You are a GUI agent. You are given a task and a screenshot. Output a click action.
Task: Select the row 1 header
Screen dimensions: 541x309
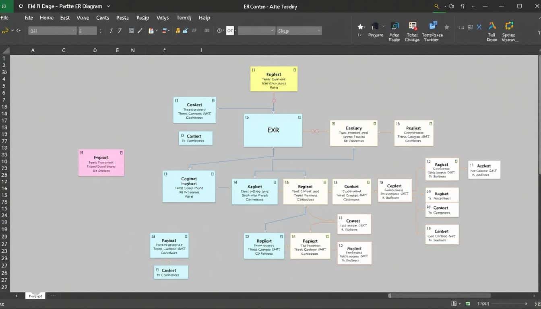(x=4, y=58)
